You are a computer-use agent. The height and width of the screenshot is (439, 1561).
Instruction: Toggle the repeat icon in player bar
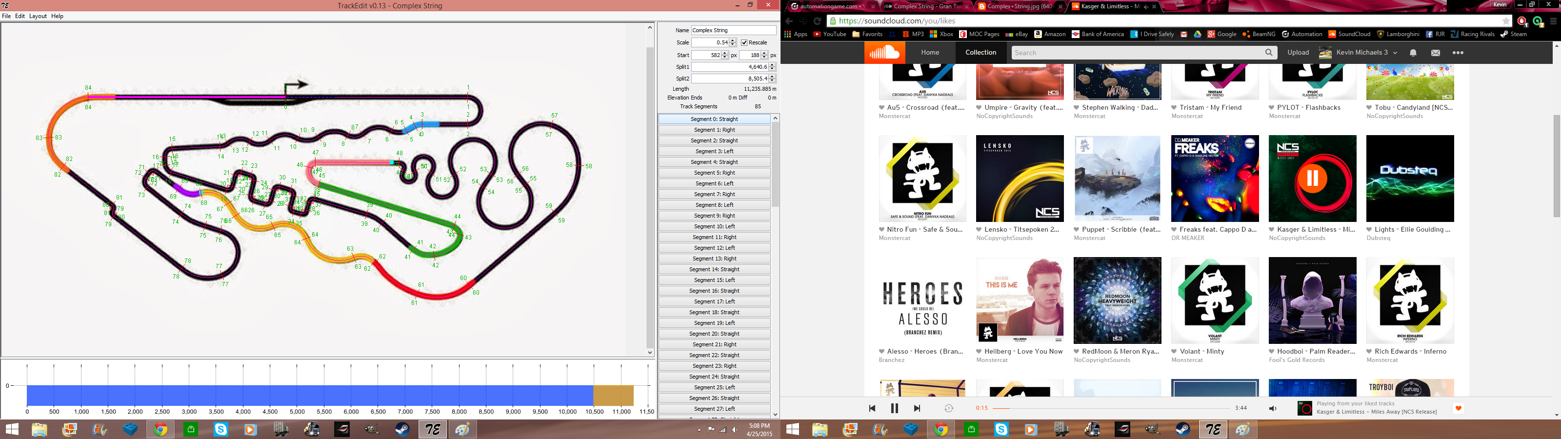949,408
